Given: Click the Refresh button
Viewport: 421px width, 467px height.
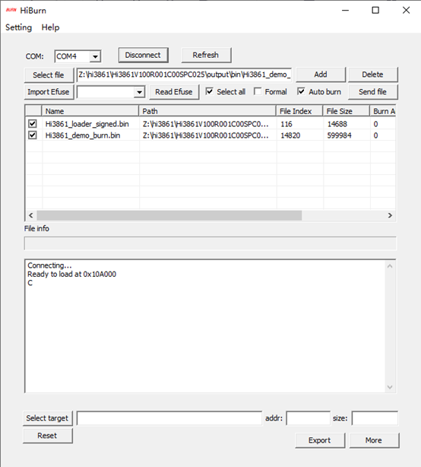Looking at the screenshot, I should click(x=206, y=55).
